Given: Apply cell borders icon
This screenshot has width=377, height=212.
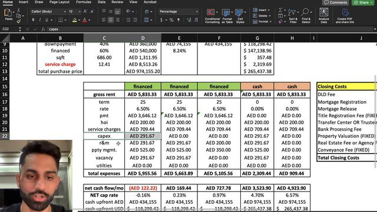Looking at the screenshot, I should 61,20.
